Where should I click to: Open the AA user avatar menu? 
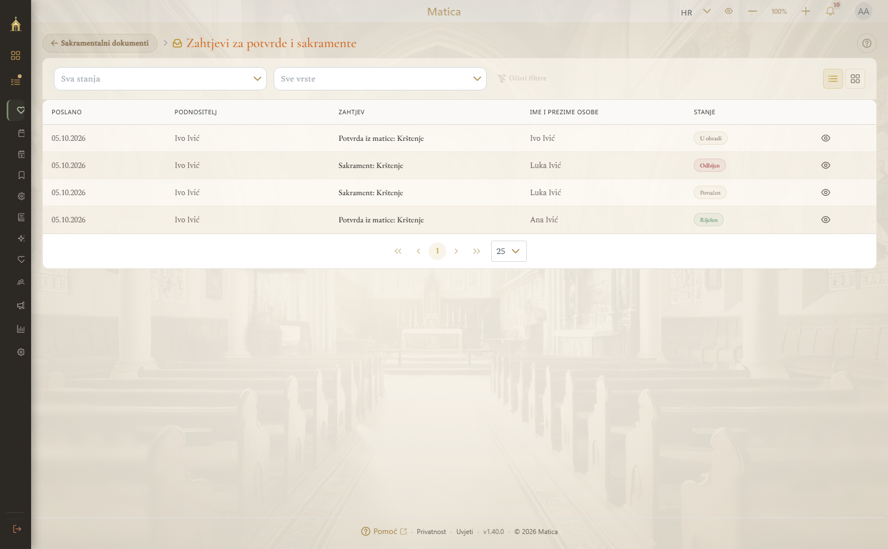864,11
